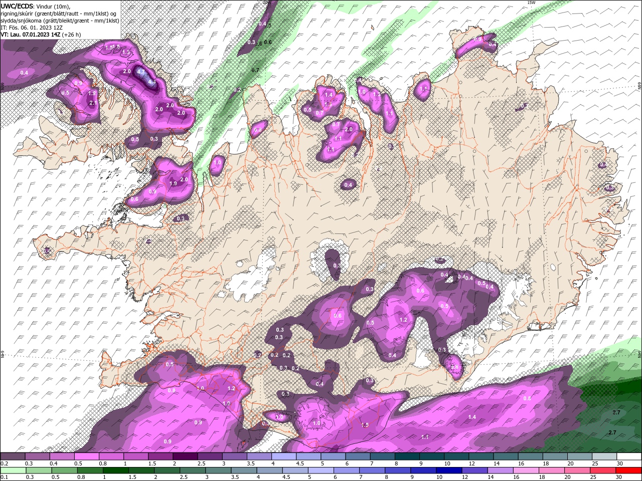
Task: Pick the bright red lower swatch starting at 30
Action: pos(628,470)
